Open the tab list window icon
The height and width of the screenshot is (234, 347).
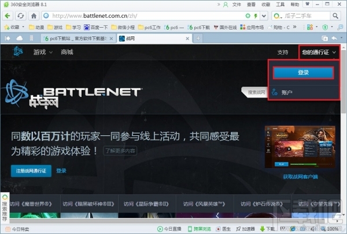(x=324, y=39)
